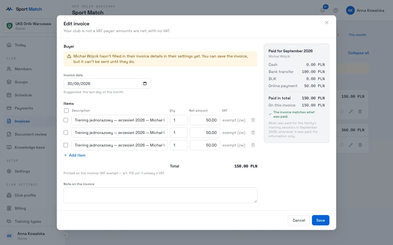
Task: Open Knowledge base in the sidebar
Action: [33, 147]
